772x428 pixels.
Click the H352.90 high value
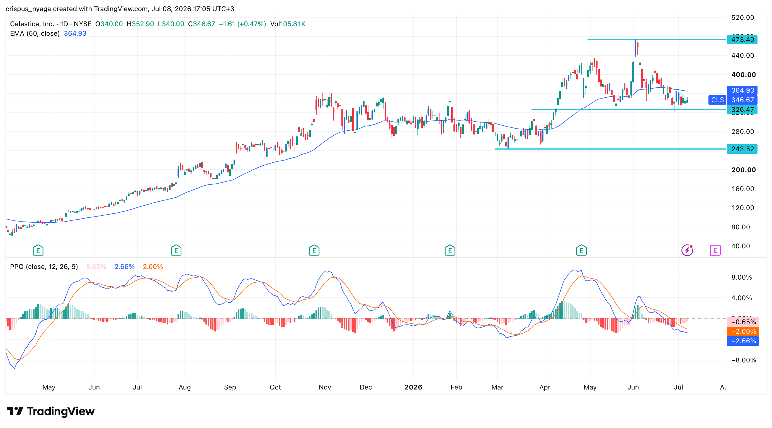(140, 24)
